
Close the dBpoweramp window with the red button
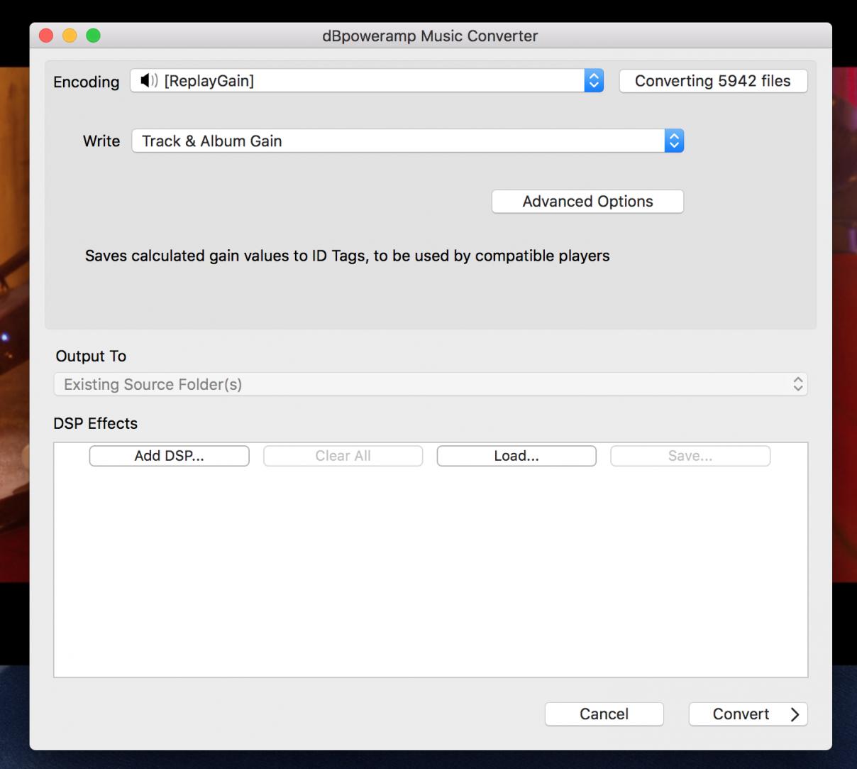46,36
